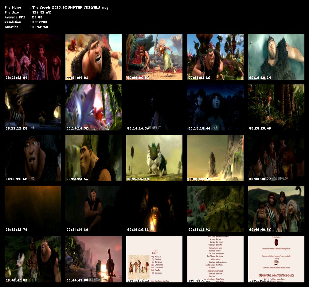Click the File Size label

click(x=12, y=12)
